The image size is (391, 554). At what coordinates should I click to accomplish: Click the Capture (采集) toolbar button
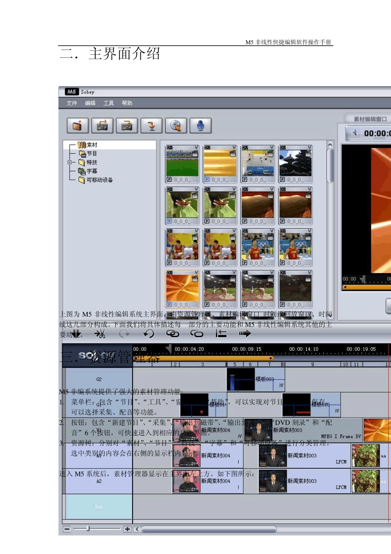point(102,125)
